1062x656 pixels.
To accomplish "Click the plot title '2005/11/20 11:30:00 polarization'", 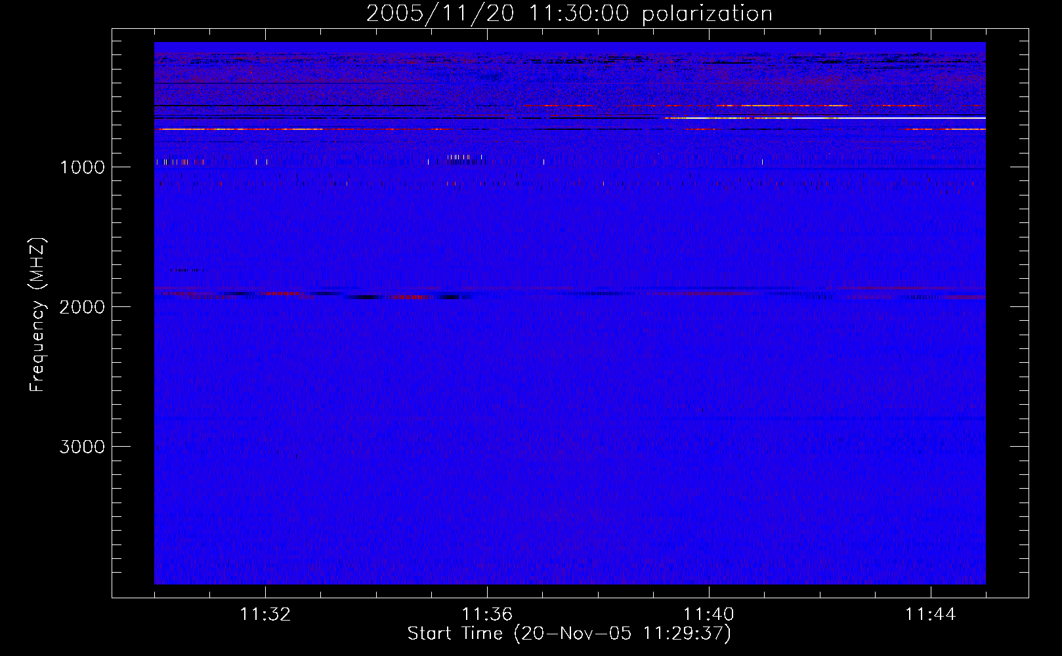I will pos(569,13).
